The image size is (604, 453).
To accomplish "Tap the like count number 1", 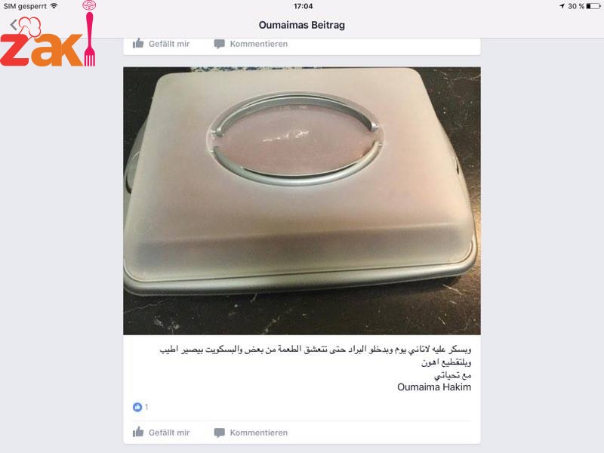I will point(146,407).
